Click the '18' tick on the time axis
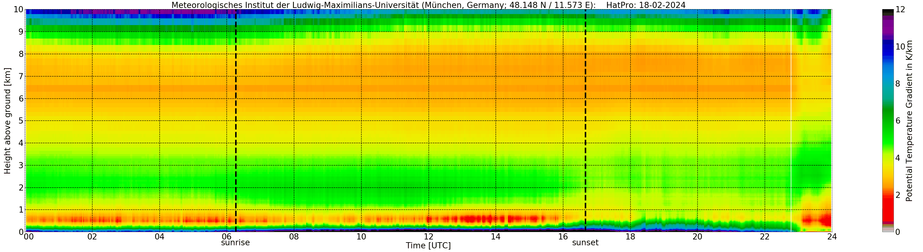The height and width of the screenshot is (252, 923). pos(630,237)
